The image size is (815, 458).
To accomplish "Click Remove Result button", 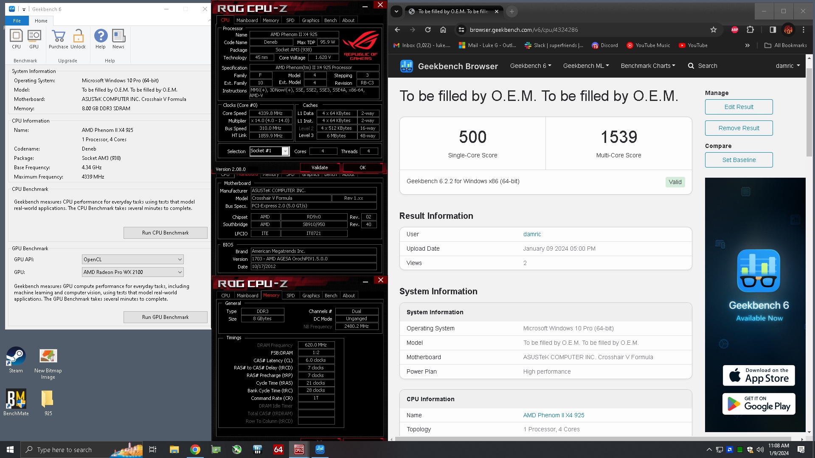I will (739, 128).
